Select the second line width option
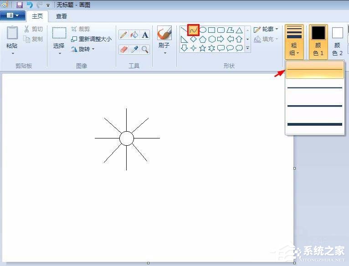The width and height of the screenshot is (349, 266). coord(315,88)
